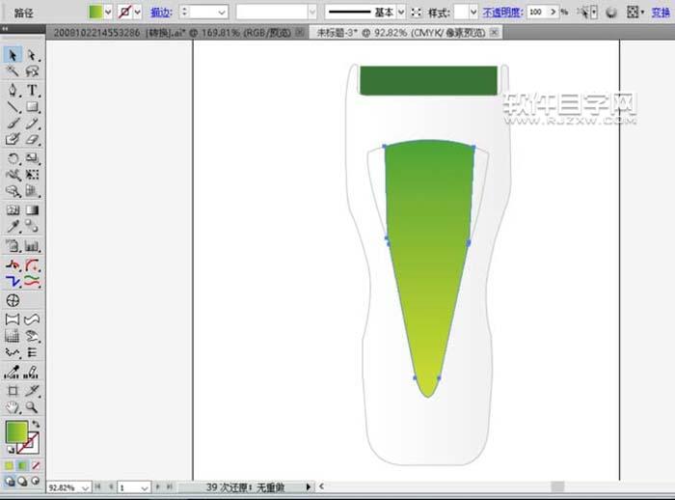The width and height of the screenshot is (675, 500).
Task: Switch to the first screen mode button
Action: pyautogui.click(x=10, y=481)
